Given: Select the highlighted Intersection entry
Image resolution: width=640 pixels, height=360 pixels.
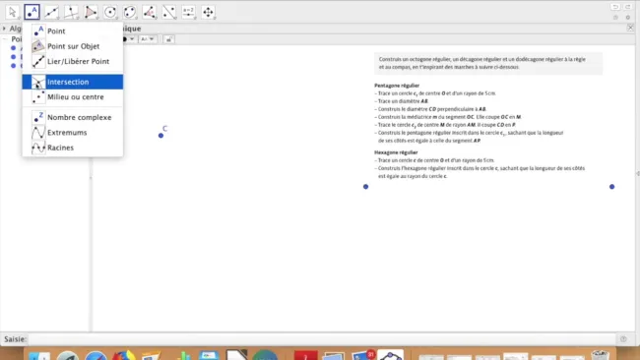Looking at the screenshot, I should click(72, 82).
